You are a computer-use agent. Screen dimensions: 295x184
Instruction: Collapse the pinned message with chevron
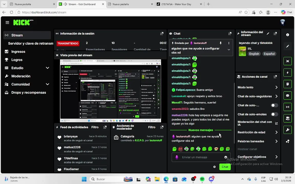point(229,50)
